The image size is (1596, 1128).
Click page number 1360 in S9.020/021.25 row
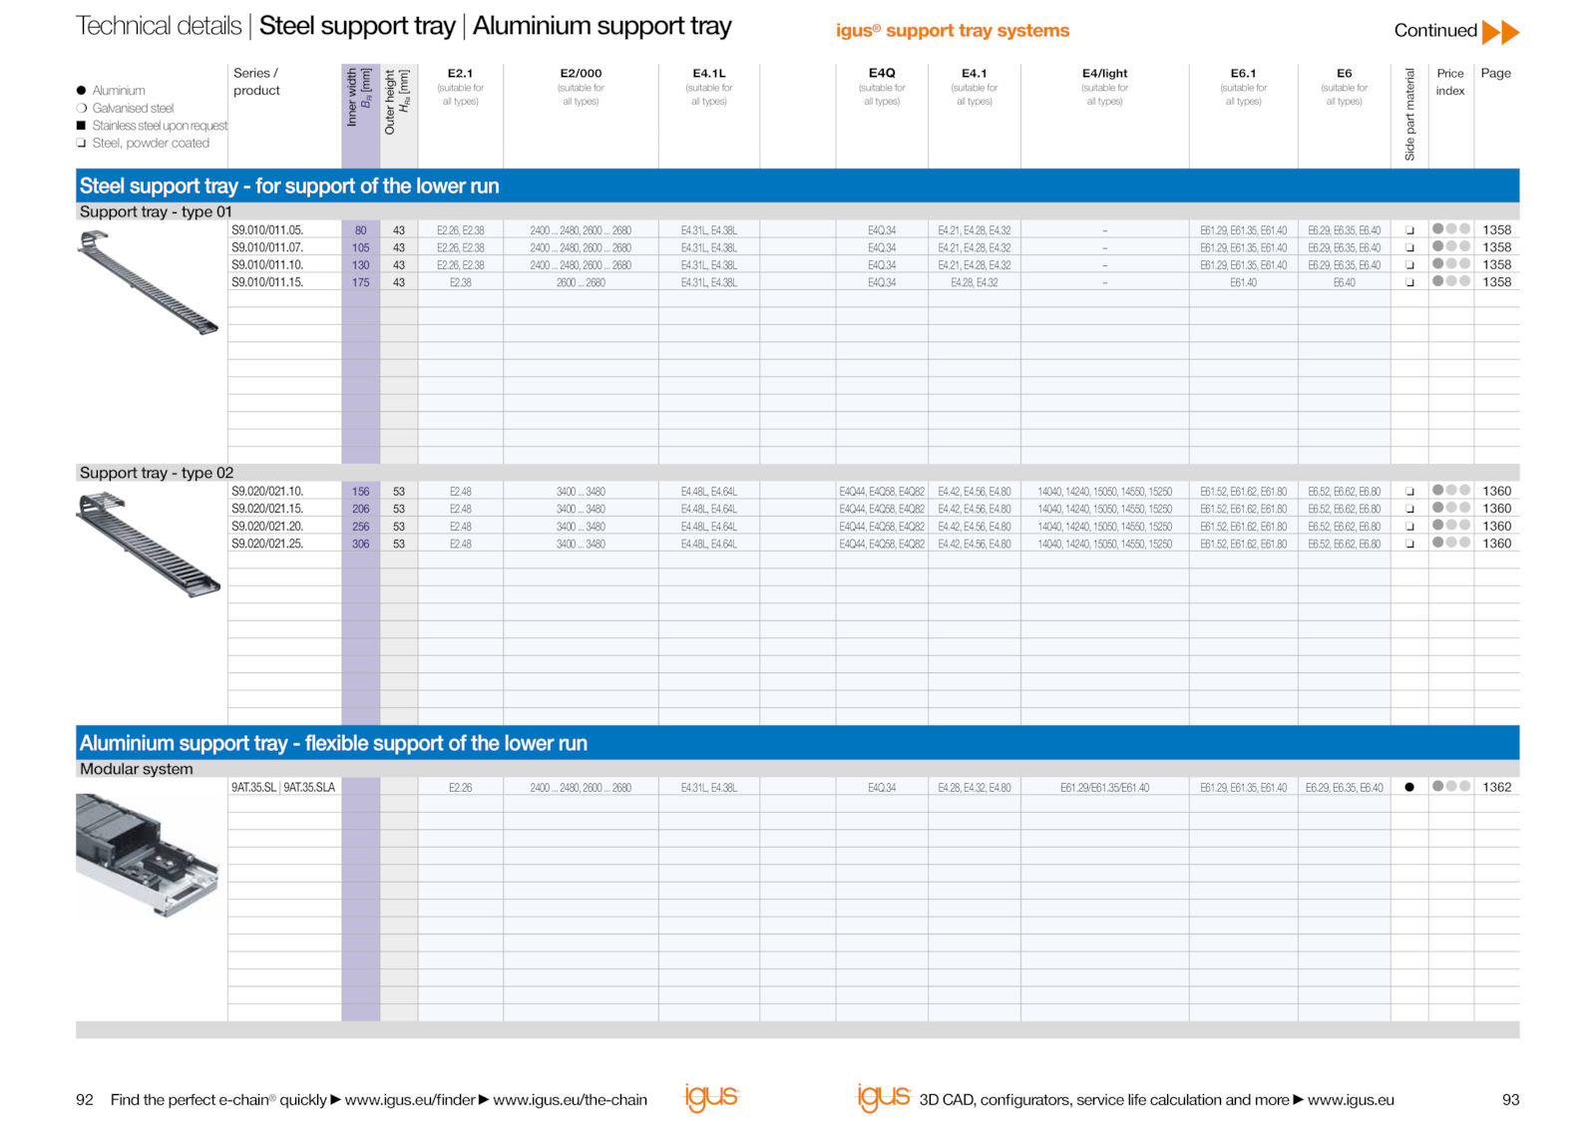1497,544
